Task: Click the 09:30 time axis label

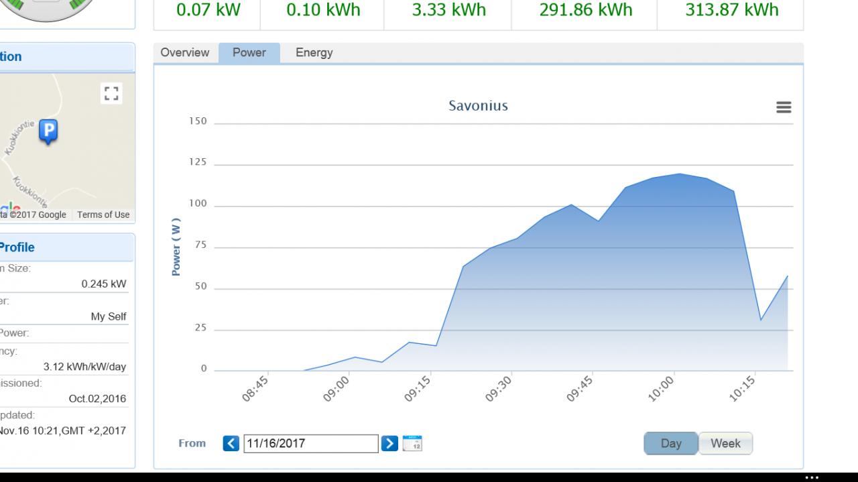Action: click(x=499, y=389)
